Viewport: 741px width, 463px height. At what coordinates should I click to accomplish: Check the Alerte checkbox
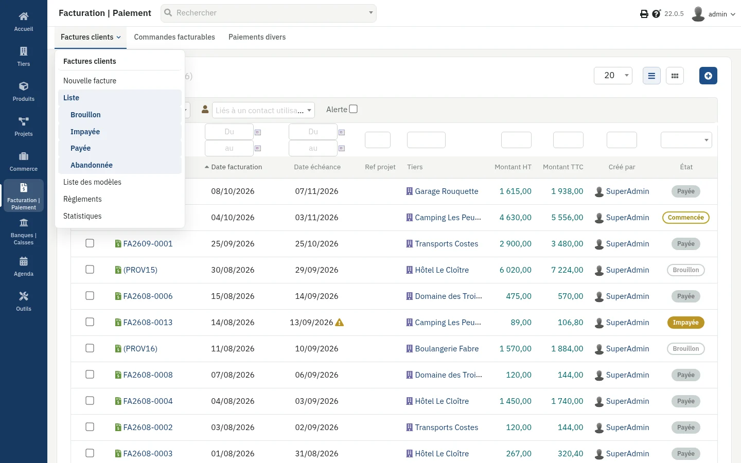coord(353,109)
